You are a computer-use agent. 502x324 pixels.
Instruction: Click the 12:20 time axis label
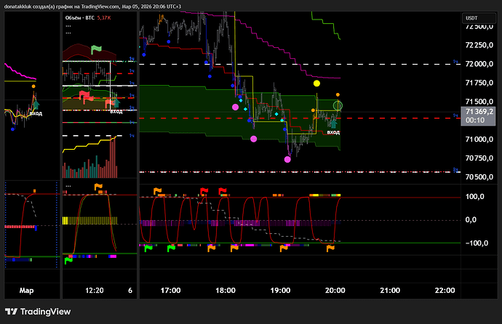coord(95,290)
